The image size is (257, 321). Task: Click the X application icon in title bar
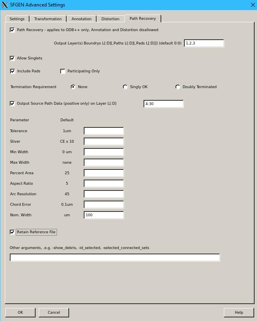click(x=5, y=5)
